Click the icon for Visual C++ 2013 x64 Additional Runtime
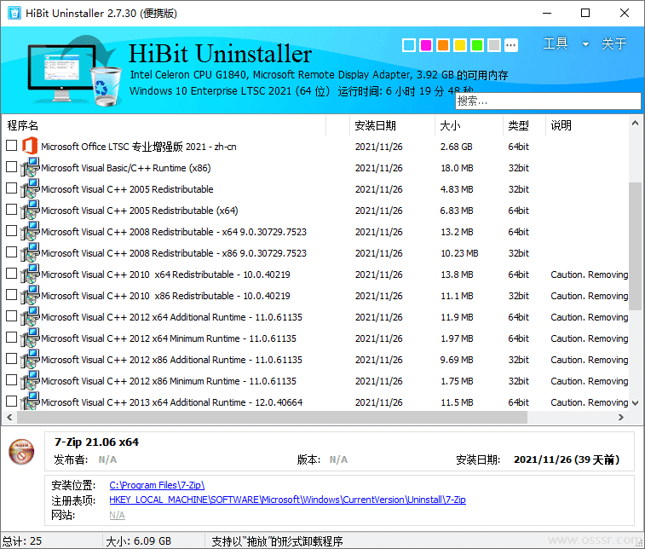The image size is (645, 549). tap(30, 402)
